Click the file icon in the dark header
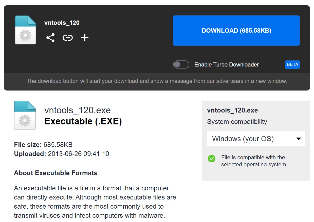 tap(25, 30)
